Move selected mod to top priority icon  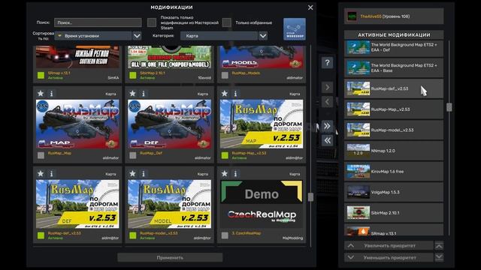click(439, 245)
